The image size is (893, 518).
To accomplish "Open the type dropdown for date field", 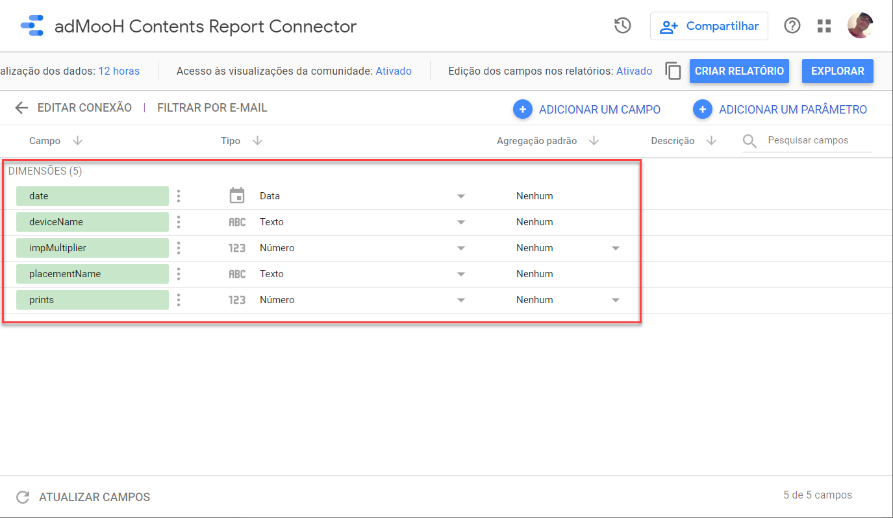I will click(x=461, y=196).
